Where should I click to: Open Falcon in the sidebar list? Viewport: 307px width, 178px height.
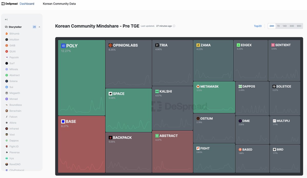(13, 117)
